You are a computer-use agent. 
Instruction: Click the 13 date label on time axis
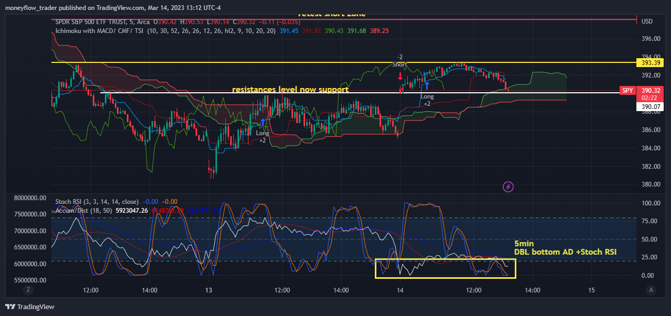click(209, 290)
